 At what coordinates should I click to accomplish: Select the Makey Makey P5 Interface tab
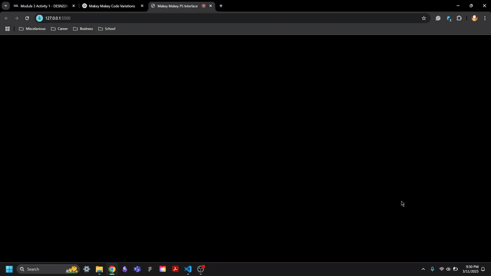(x=177, y=6)
